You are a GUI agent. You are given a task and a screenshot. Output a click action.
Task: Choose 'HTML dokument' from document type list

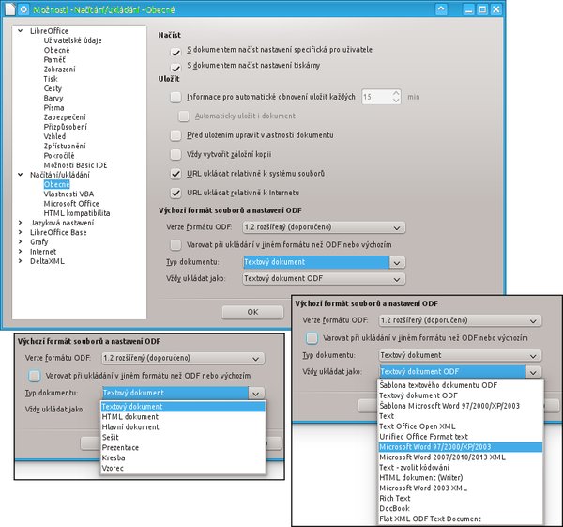click(x=183, y=417)
